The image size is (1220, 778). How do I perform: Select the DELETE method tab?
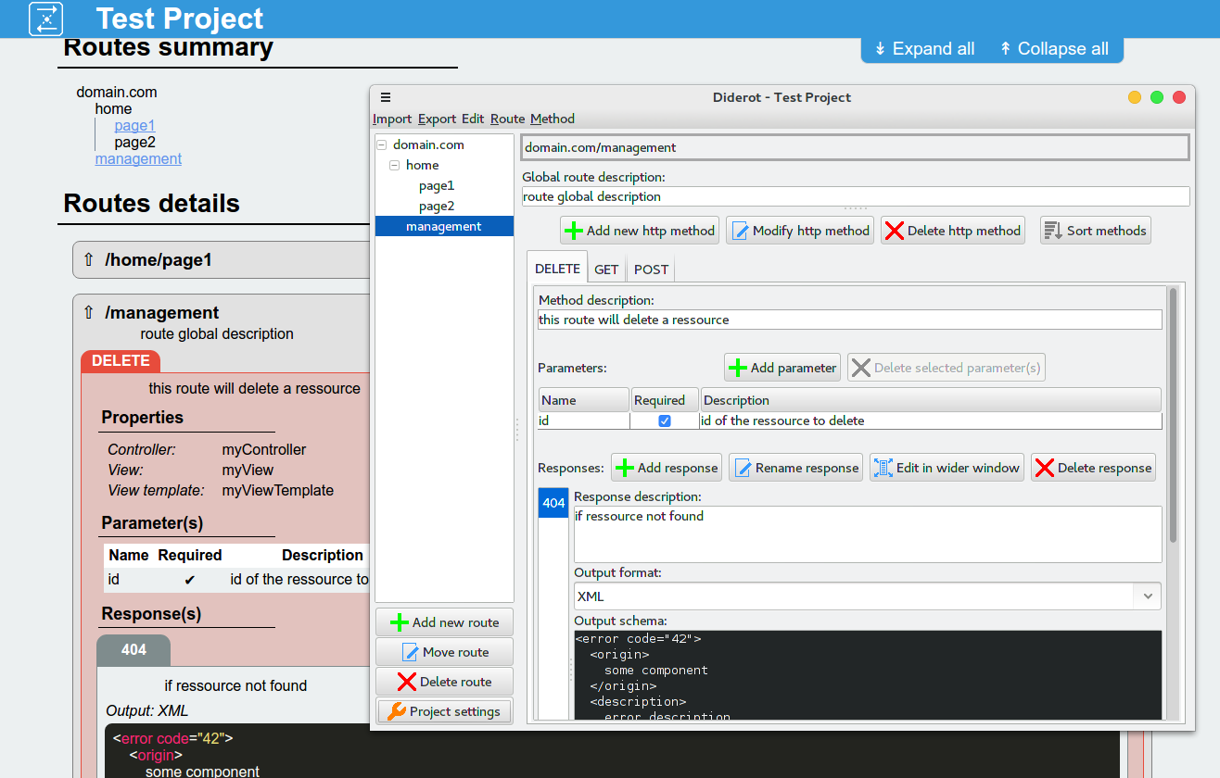(x=557, y=269)
